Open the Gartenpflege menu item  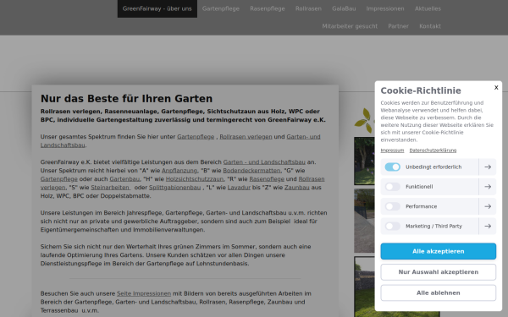221,8
